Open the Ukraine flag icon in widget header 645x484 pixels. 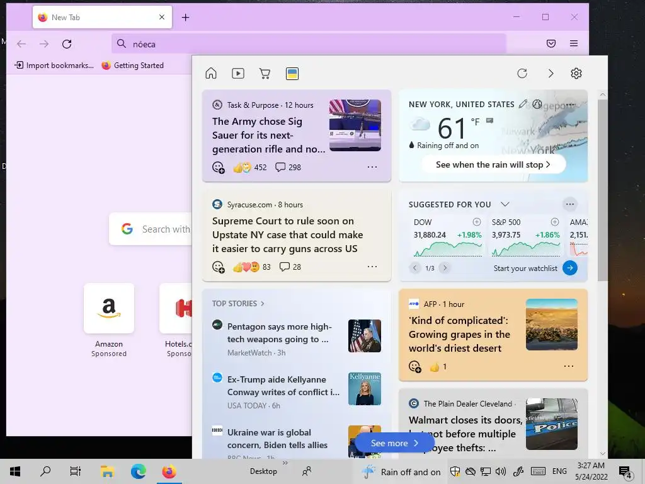[292, 74]
